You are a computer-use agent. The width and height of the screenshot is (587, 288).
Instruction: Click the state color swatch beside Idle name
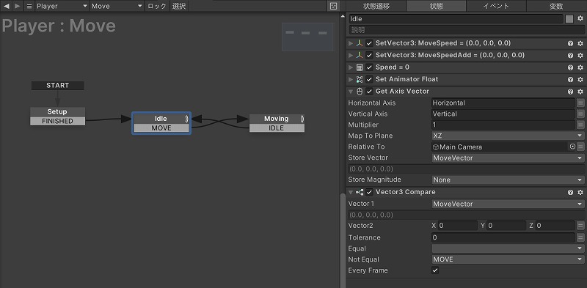[x=569, y=19]
